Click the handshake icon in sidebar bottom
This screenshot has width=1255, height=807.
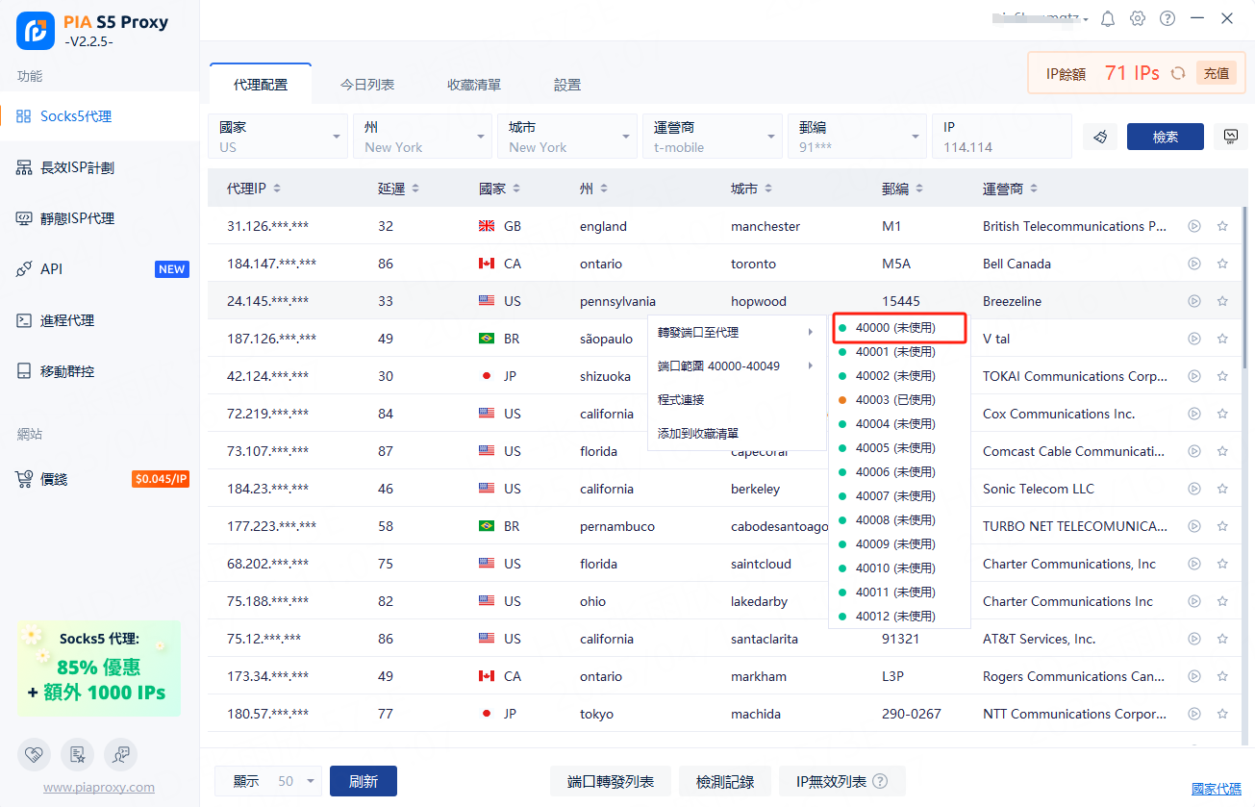coord(33,755)
